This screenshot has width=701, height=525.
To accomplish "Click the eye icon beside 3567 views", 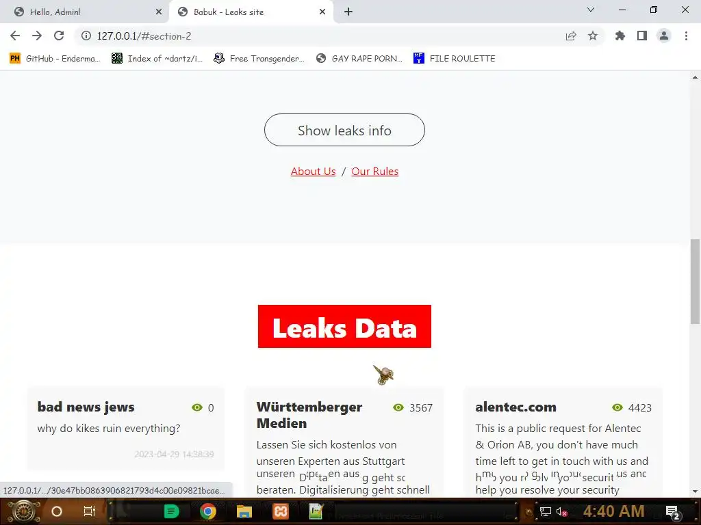I will point(398,407).
